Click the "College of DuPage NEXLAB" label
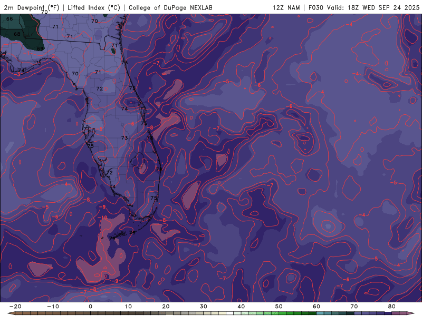Screen dimensions: 422x316 pyautogui.click(x=170, y=7)
